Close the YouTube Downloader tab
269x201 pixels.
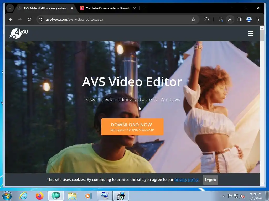(x=134, y=8)
